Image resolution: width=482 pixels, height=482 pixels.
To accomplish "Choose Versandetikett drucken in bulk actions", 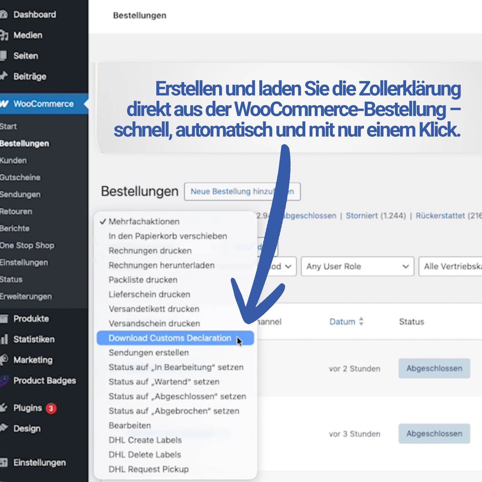I will (154, 309).
